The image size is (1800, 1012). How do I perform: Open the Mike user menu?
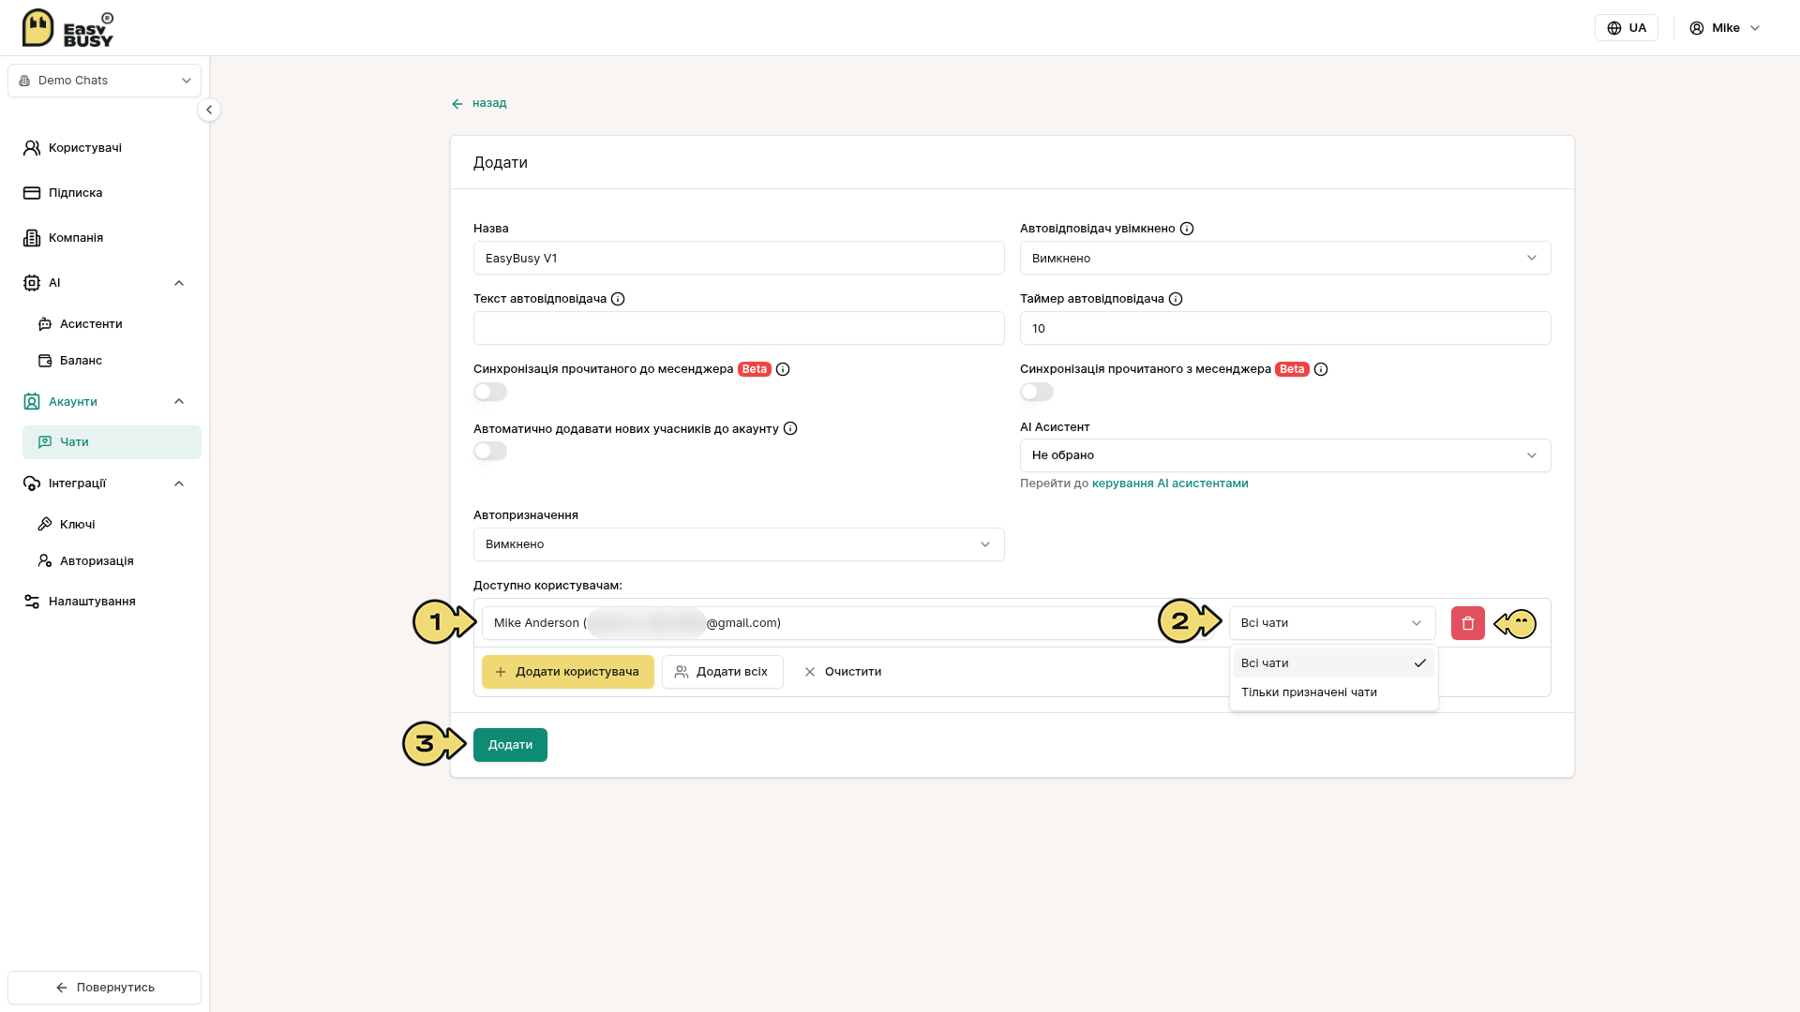(1725, 28)
